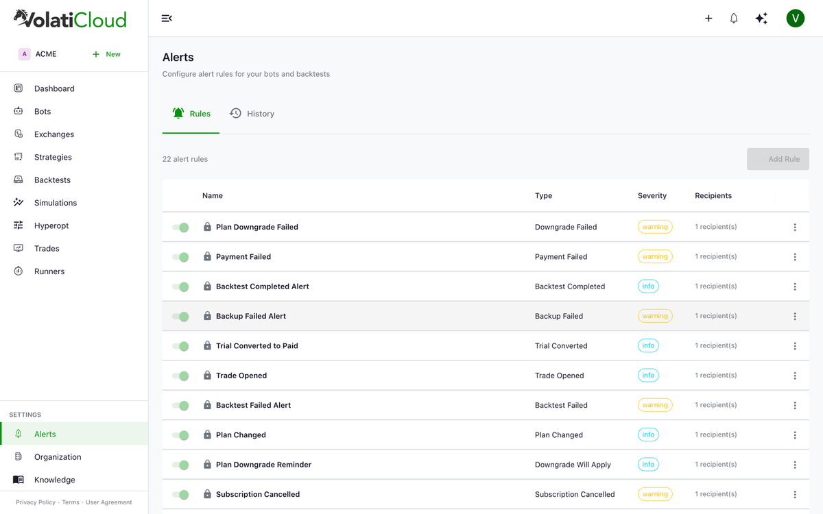
Task: Open actions menu for Trial Converted to Paid
Action: (x=795, y=346)
